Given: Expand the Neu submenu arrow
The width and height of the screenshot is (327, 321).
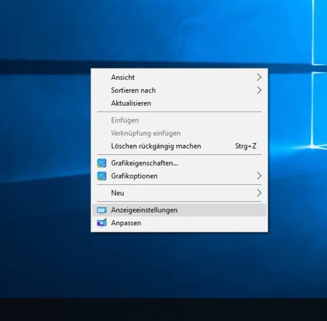Looking at the screenshot, I should point(259,193).
